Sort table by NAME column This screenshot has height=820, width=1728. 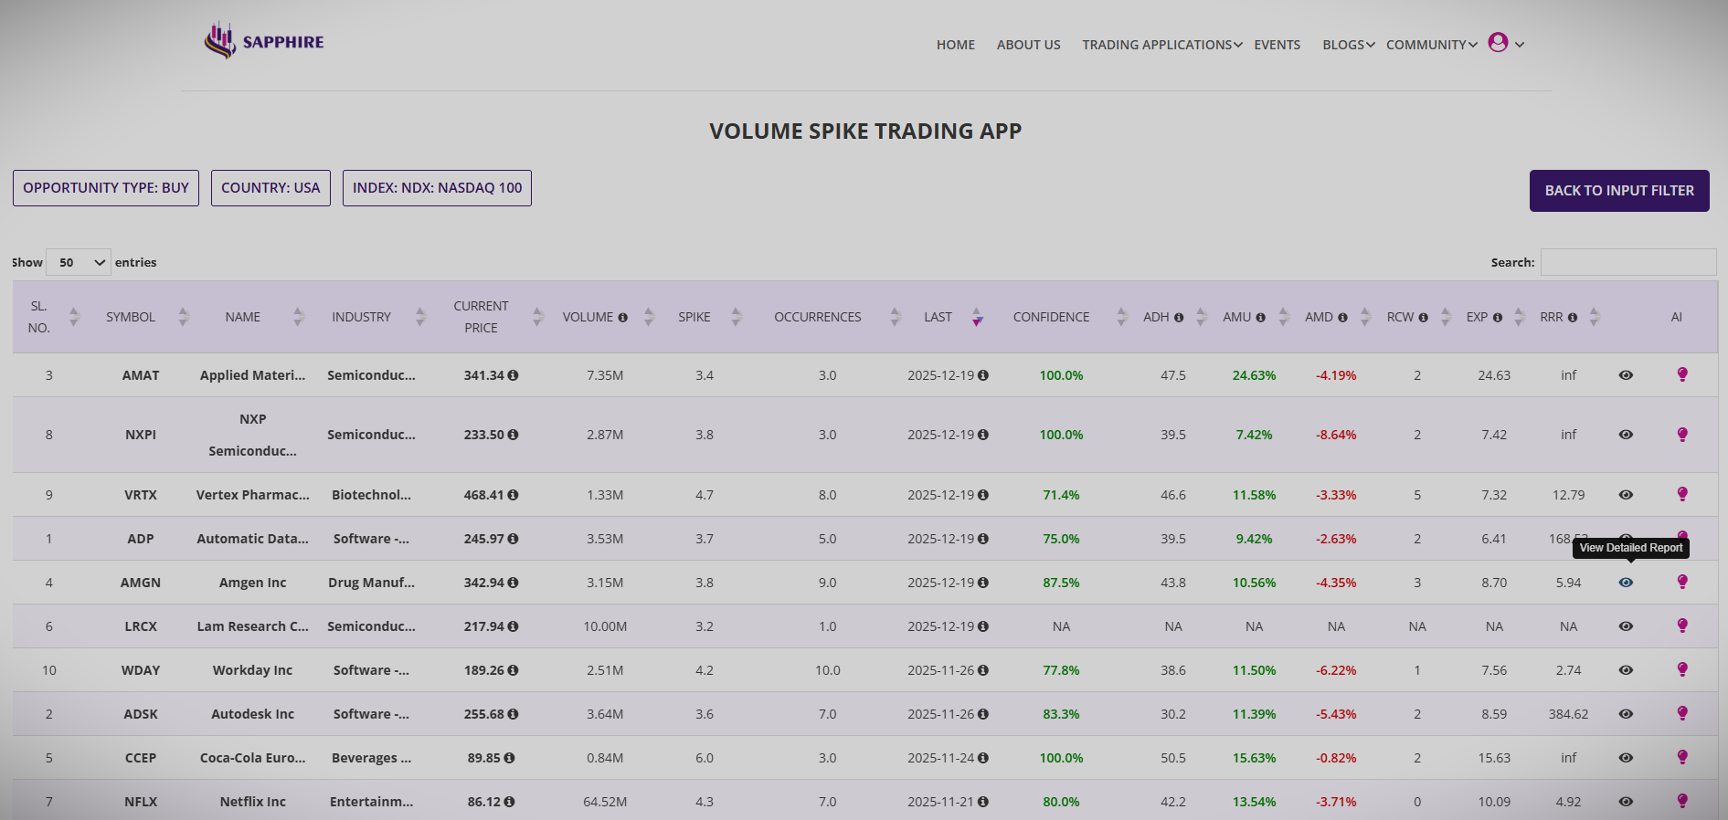(298, 317)
